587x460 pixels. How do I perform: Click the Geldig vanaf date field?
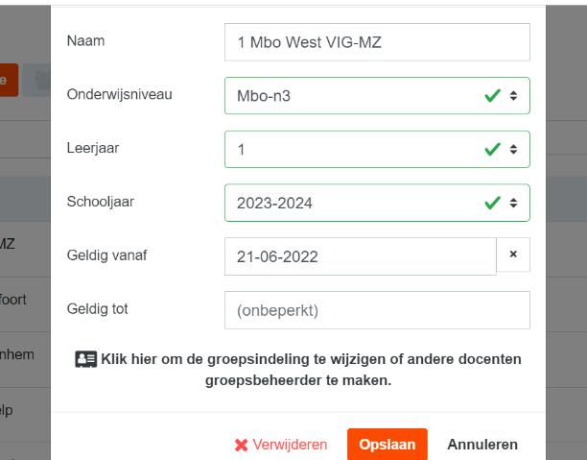point(360,256)
